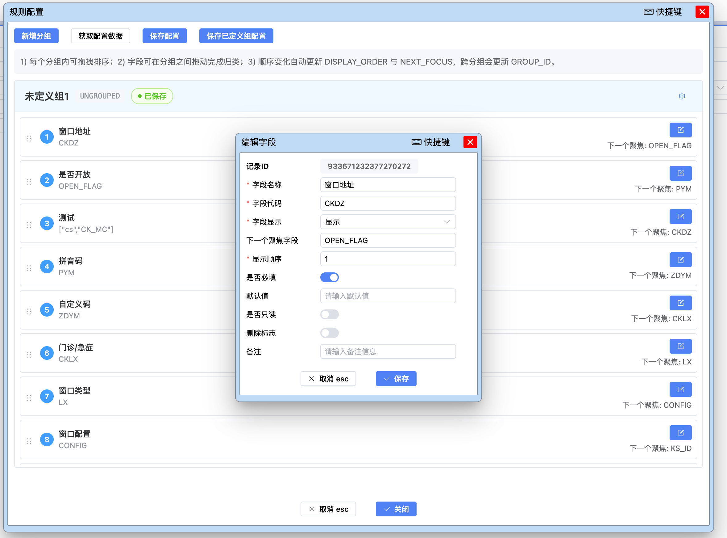
Task: Close the 编辑字段 dialog with red X
Action: point(470,142)
